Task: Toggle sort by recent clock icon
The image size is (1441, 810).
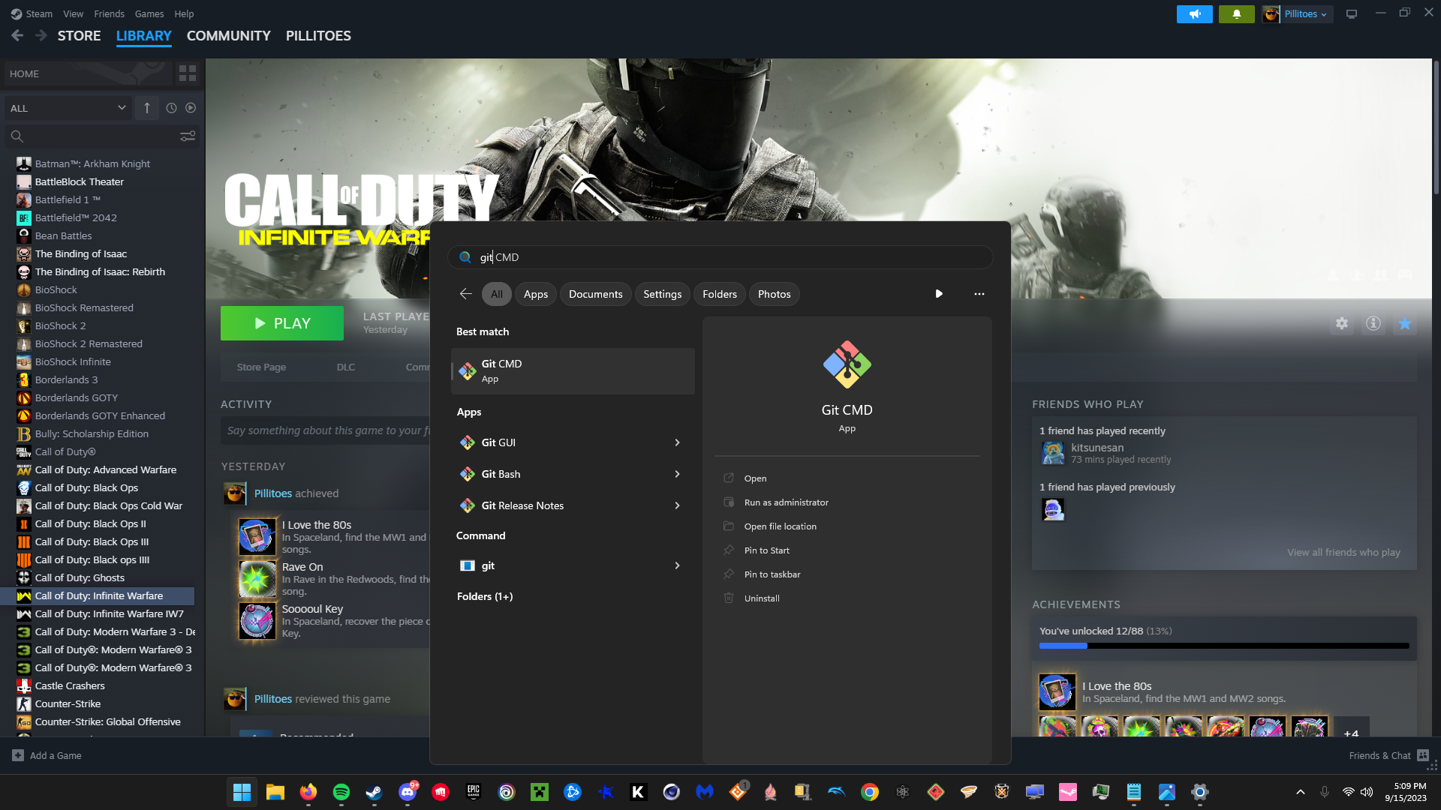Action: (171, 108)
